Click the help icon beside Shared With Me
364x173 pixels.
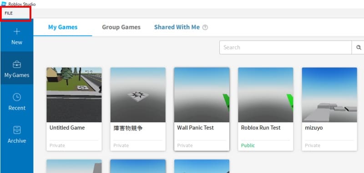[x=205, y=28]
